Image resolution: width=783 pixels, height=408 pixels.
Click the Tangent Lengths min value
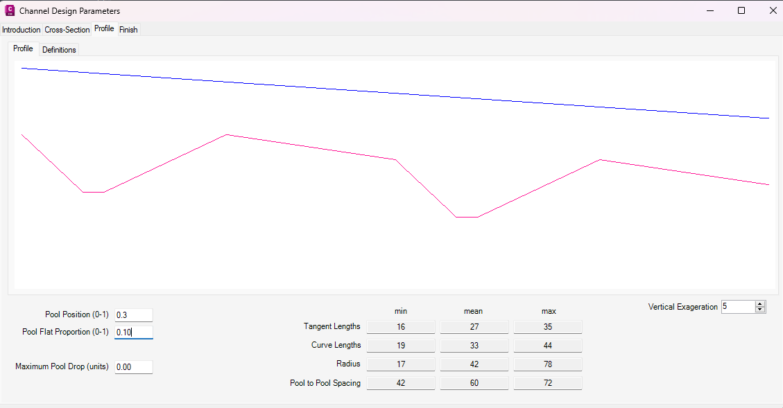tap(401, 327)
